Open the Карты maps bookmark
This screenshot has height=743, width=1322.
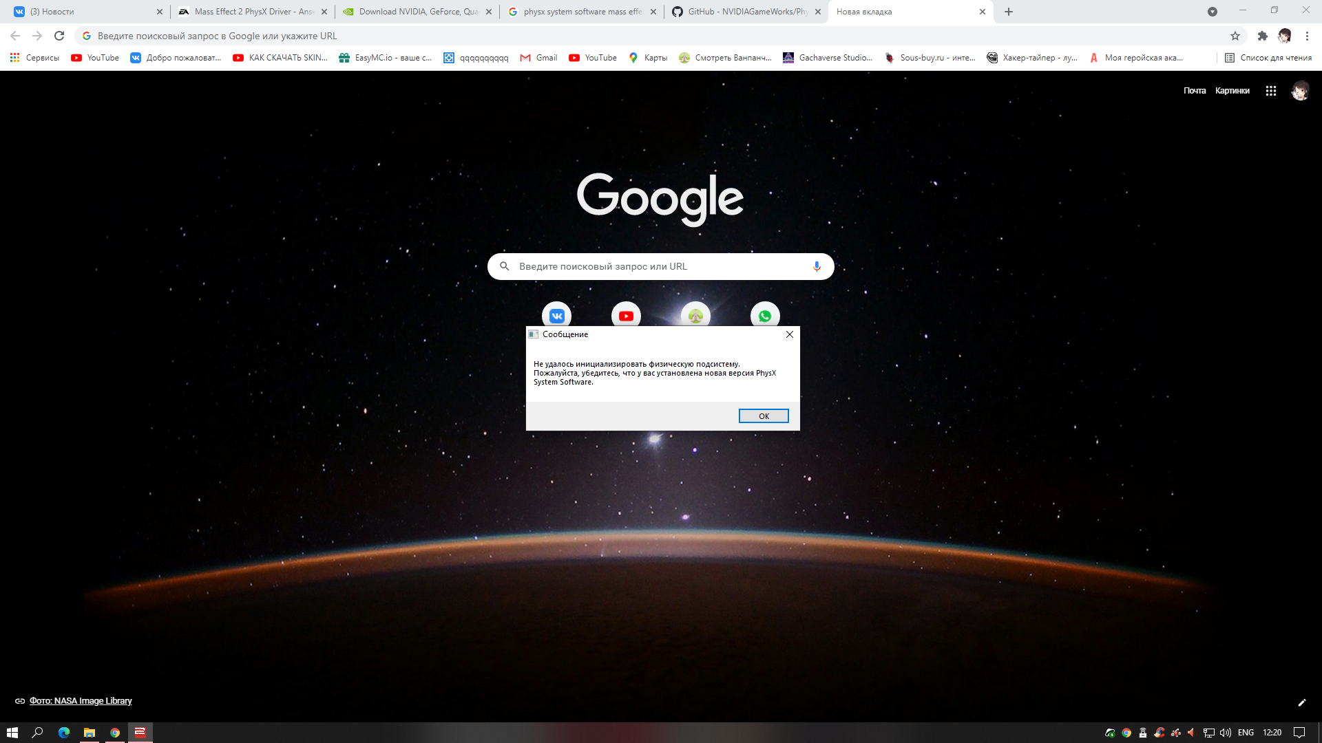648,58
